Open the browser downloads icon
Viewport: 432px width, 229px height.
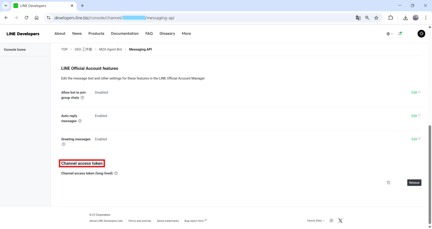pyautogui.click(x=405, y=18)
